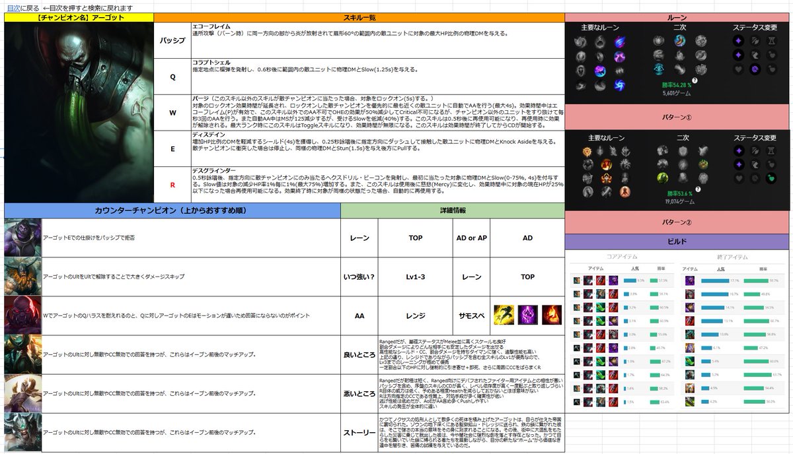Click the help question mark beside 勝率53.6 %
Viewport: 793px width, 454px height.
point(699,189)
